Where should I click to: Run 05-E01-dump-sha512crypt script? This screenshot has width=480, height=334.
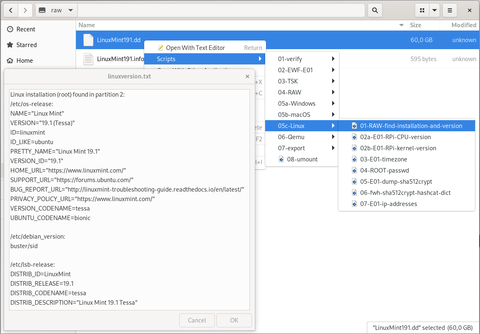click(406, 182)
